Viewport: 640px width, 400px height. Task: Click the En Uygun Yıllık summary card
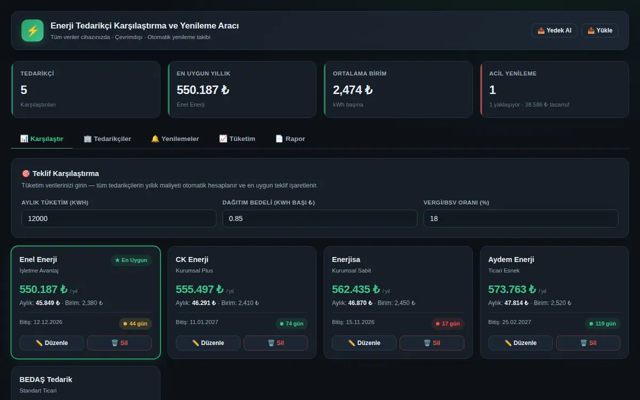click(x=242, y=90)
